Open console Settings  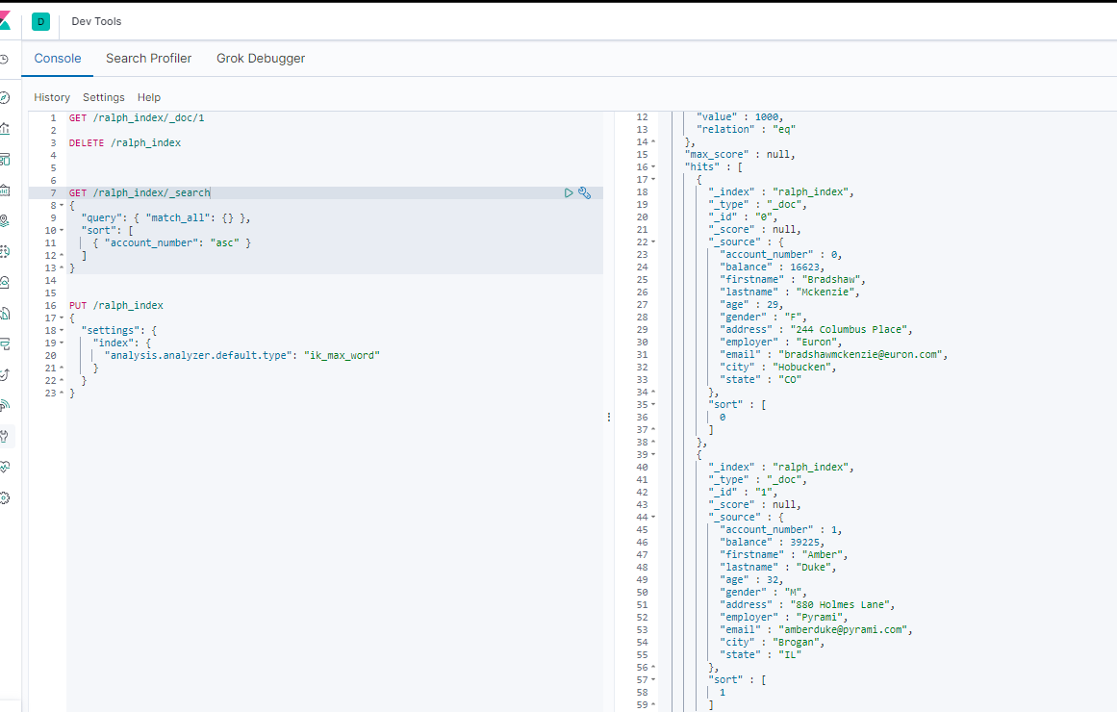tap(103, 97)
